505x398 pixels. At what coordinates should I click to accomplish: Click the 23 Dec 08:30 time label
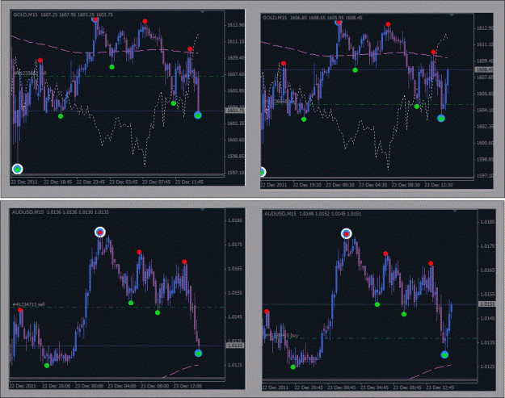point(406,185)
